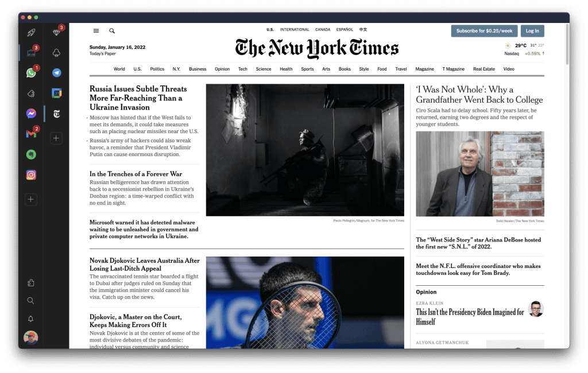The width and height of the screenshot is (588, 373).
Task: Open the notifications bell in sidebar
Action: [31, 319]
